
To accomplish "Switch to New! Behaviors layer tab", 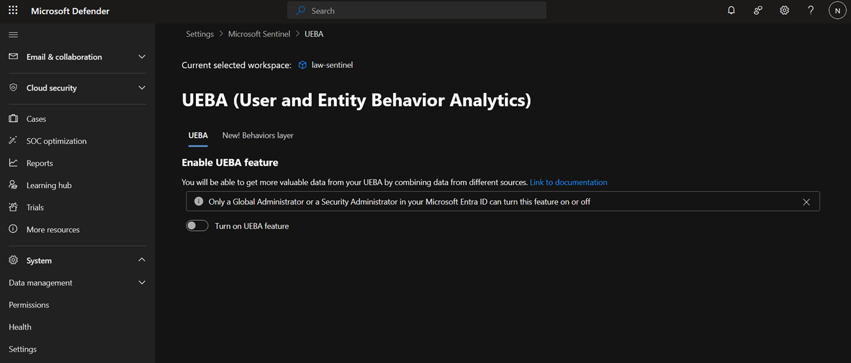I will 258,135.
